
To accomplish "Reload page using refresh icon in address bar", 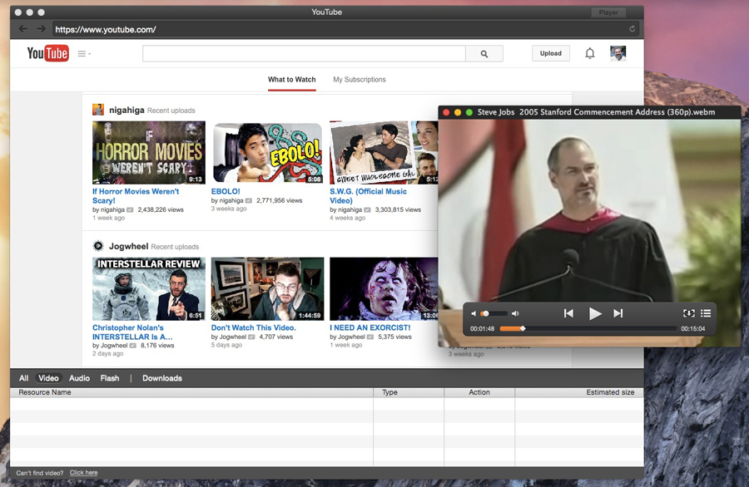I will click(x=632, y=29).
